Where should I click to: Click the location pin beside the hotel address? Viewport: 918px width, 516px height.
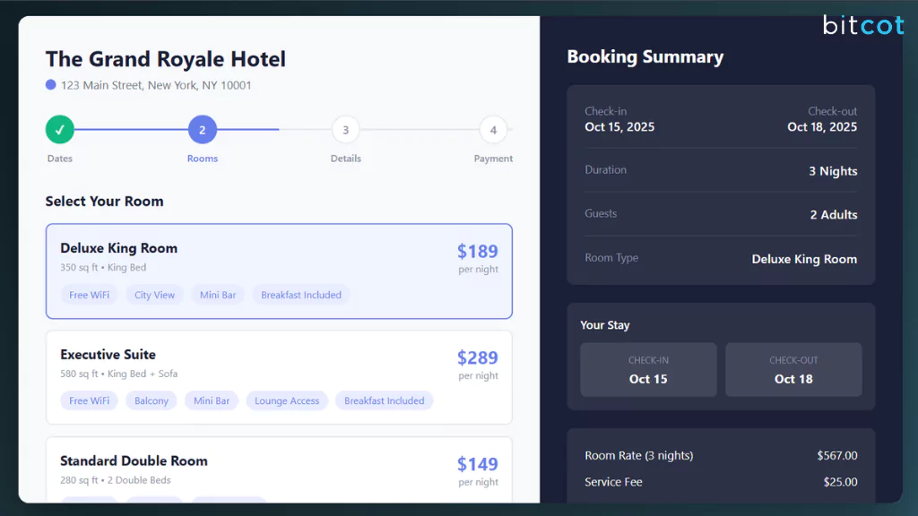tap(51, 84)
